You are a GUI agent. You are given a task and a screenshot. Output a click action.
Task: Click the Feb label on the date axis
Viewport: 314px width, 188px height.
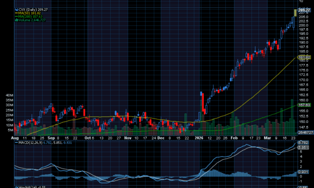(234, 138)
